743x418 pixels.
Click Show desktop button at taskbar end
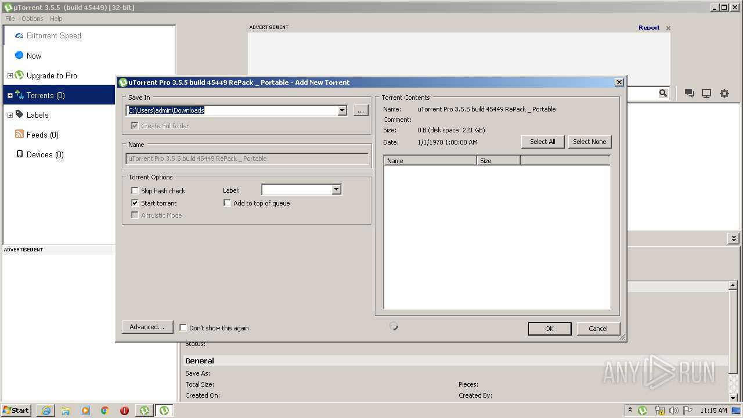(x=736, y=410)
